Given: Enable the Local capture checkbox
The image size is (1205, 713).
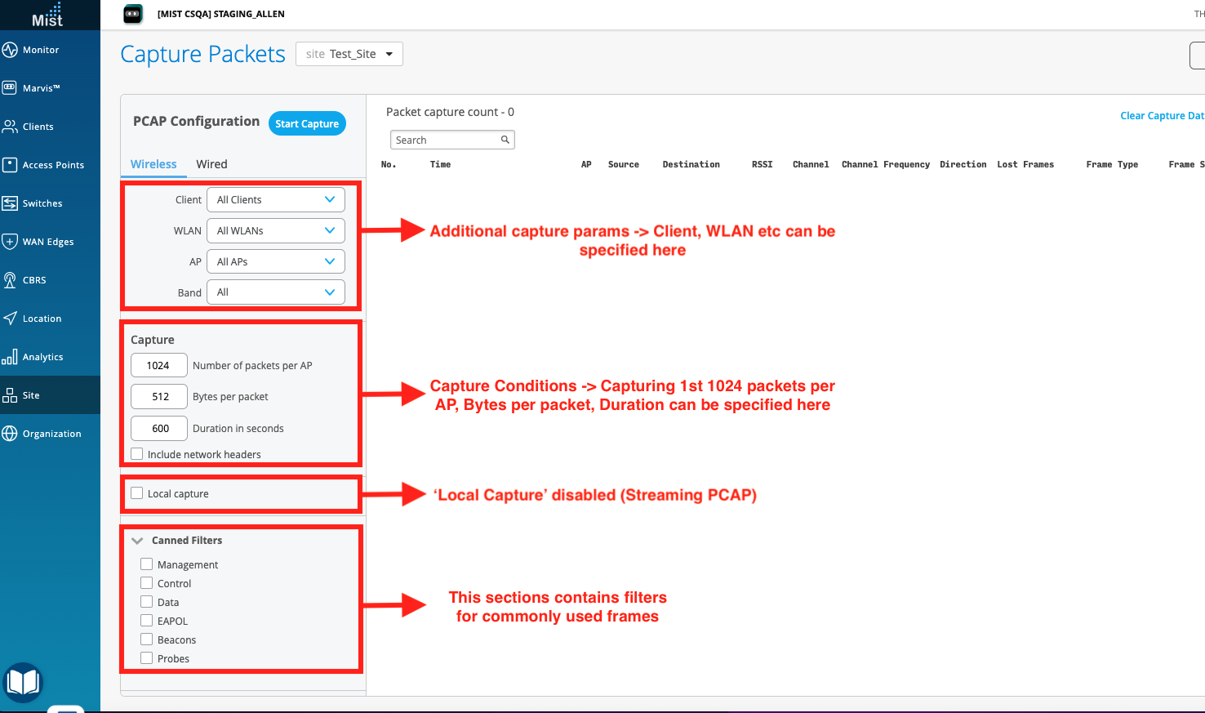Looking at the screenshot, I should click(x=137, y=493).
